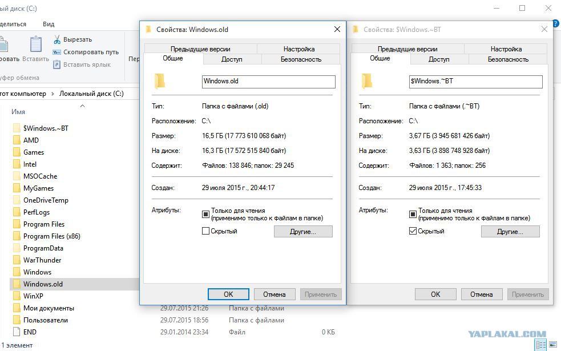Click the Program Files folder icon
Viewport: 561px width, 351px height.
(x=17, y=224)
